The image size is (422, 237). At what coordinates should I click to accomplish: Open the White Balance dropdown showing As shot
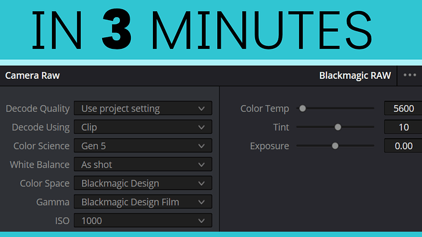[x=143, y=164]
